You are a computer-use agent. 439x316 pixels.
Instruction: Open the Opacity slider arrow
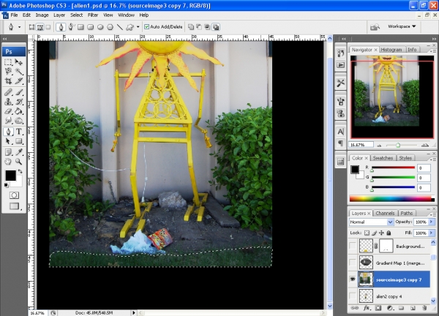tap(432, 222)
